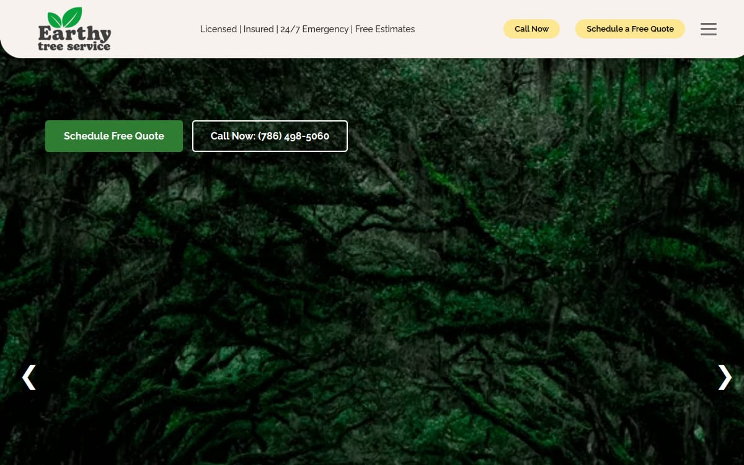This screenshot has width=744, height=465.
Task: Go to the previous slide arrow
Action: pos(29,377)
